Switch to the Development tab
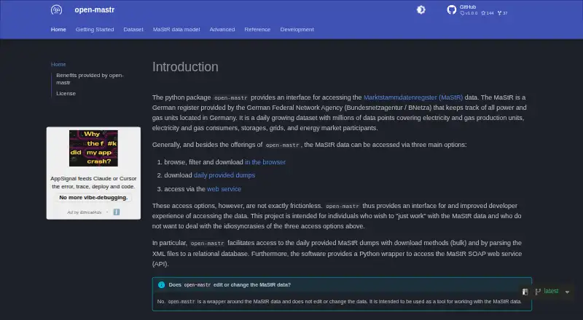 (x=297, y=29)
